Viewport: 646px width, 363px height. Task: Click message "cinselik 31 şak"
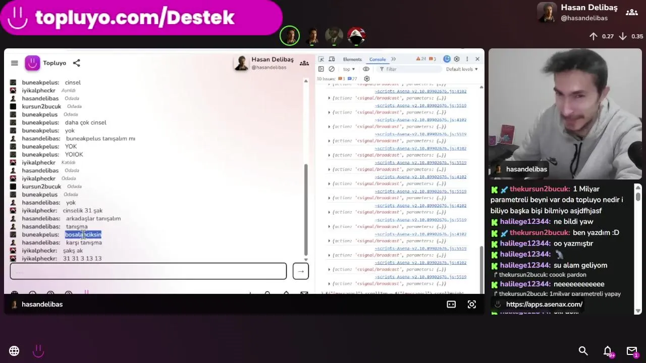(83, 210)
